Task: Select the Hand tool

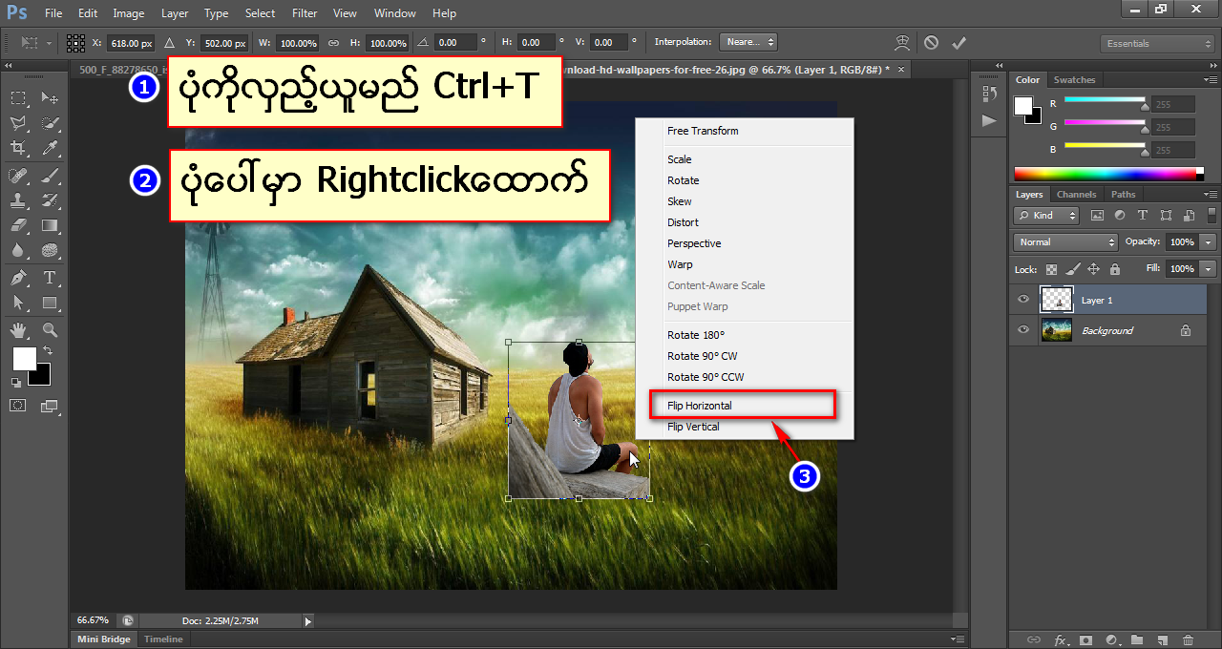Action: point(18,330)
